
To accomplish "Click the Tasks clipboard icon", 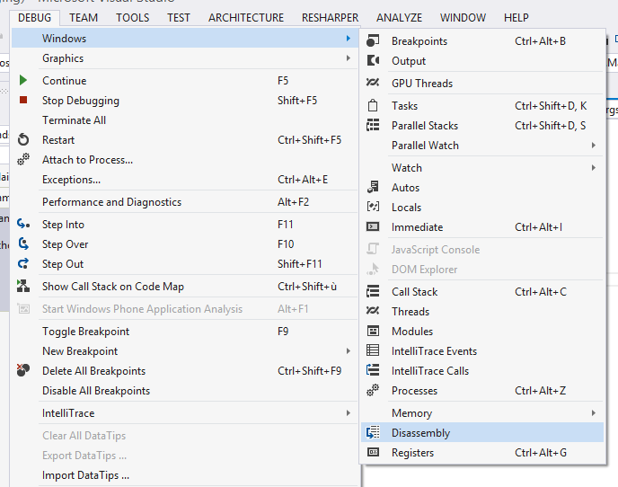I will [x=373, y=105].
